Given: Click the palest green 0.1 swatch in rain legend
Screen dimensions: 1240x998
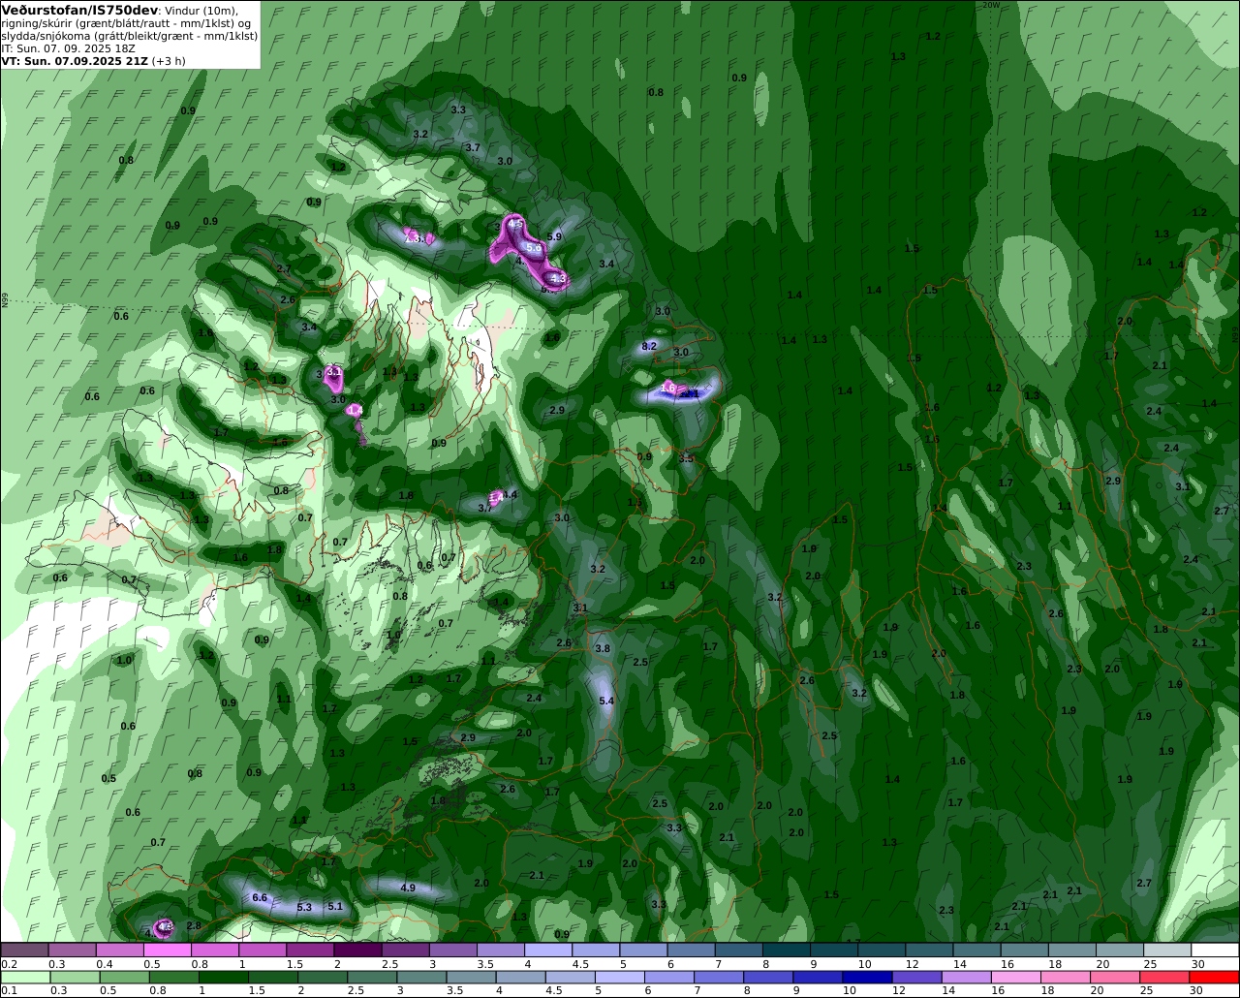Looking at the screenshot, I should click(25, 977).
